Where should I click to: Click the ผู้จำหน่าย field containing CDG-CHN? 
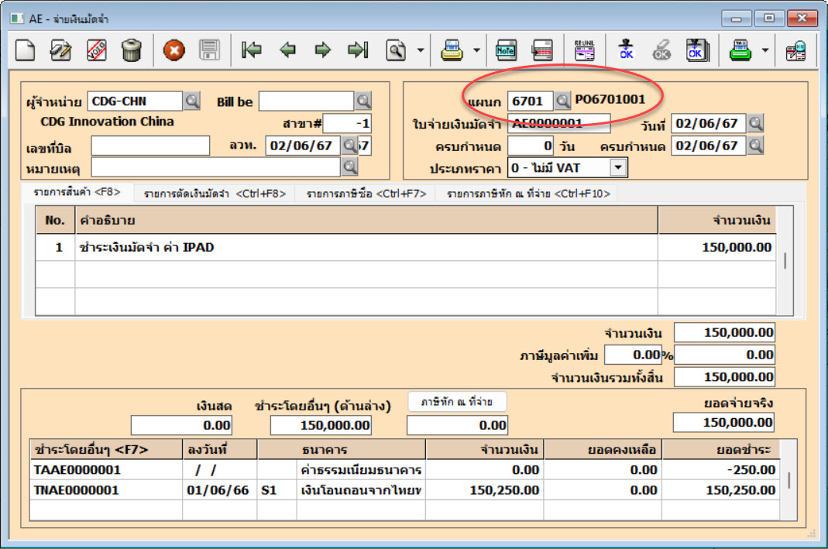coord(136,101)
